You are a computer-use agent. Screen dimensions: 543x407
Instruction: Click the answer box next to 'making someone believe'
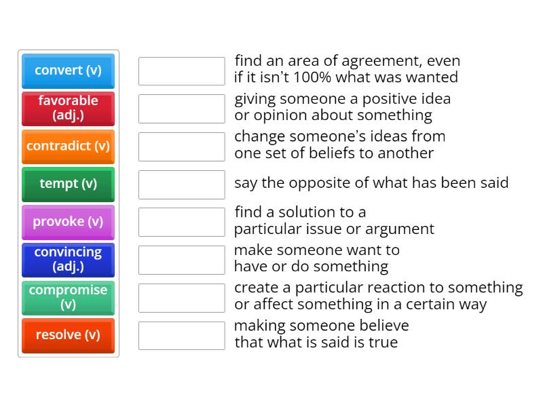[181, 334]
